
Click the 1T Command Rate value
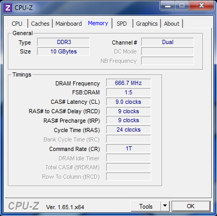pos(129,149)
